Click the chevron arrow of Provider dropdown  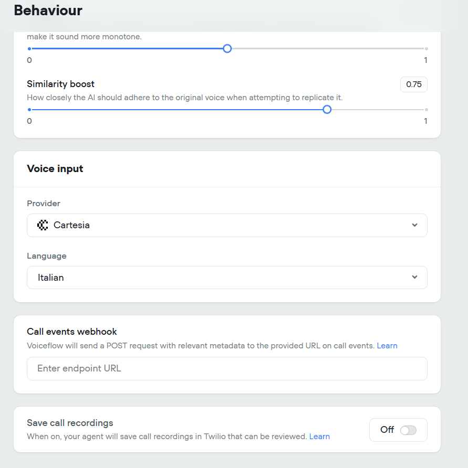(x=414, y=225)
